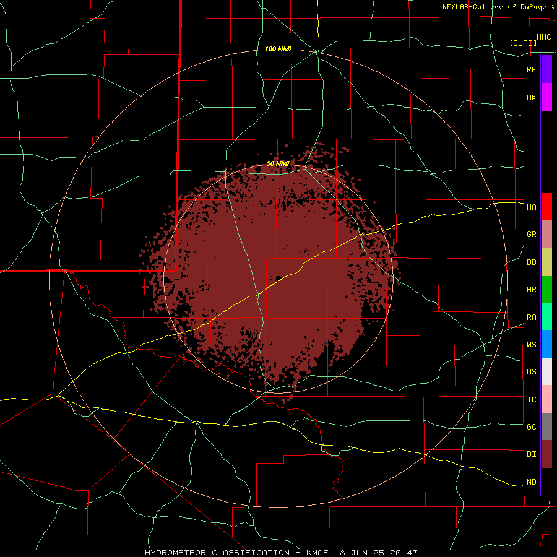Click the BI legend label
Viewport: 557px width, 557px height.
pos(531,454)
